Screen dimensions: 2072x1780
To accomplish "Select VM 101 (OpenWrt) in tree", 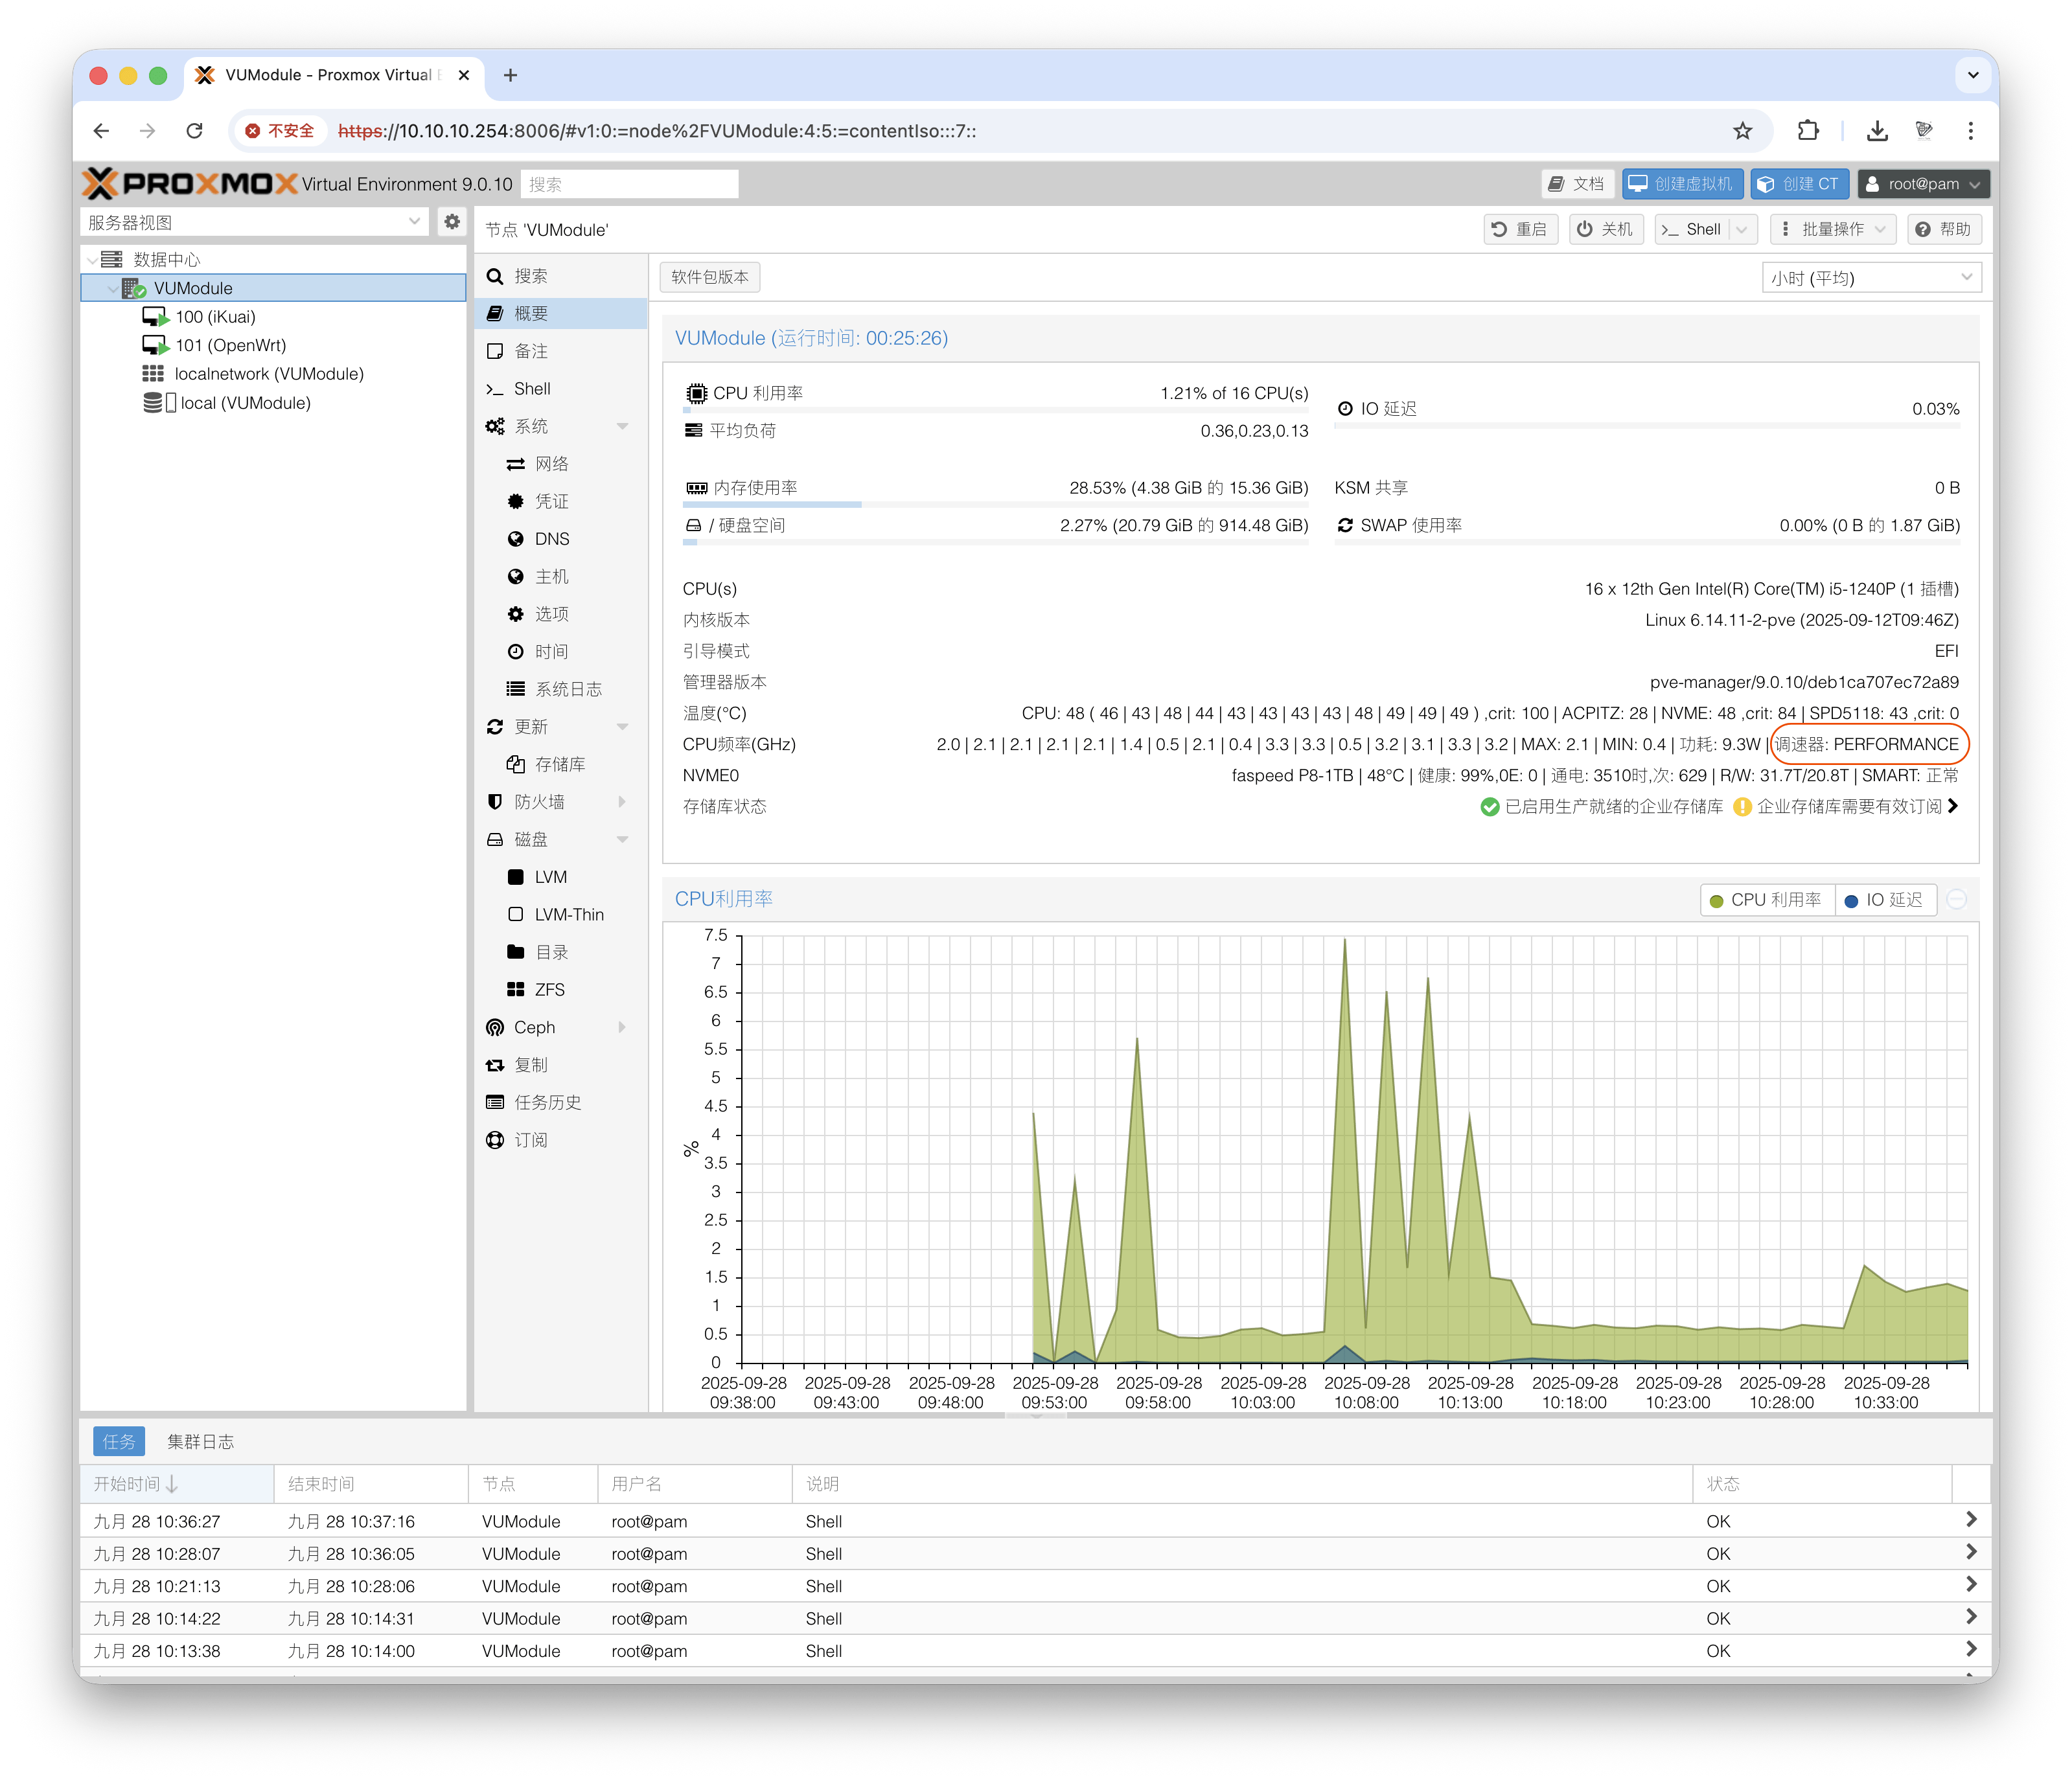I will click(230, 345).
